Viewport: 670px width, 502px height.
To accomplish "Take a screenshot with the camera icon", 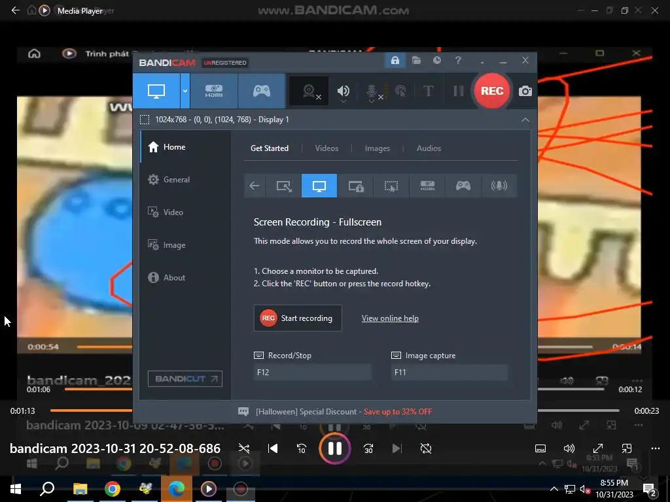I will click(x=525, y=91).
